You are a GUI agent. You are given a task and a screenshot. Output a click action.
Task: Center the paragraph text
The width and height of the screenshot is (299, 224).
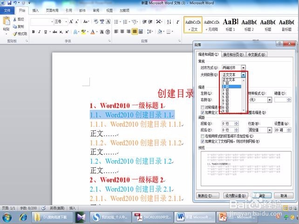tap(122, 32)
